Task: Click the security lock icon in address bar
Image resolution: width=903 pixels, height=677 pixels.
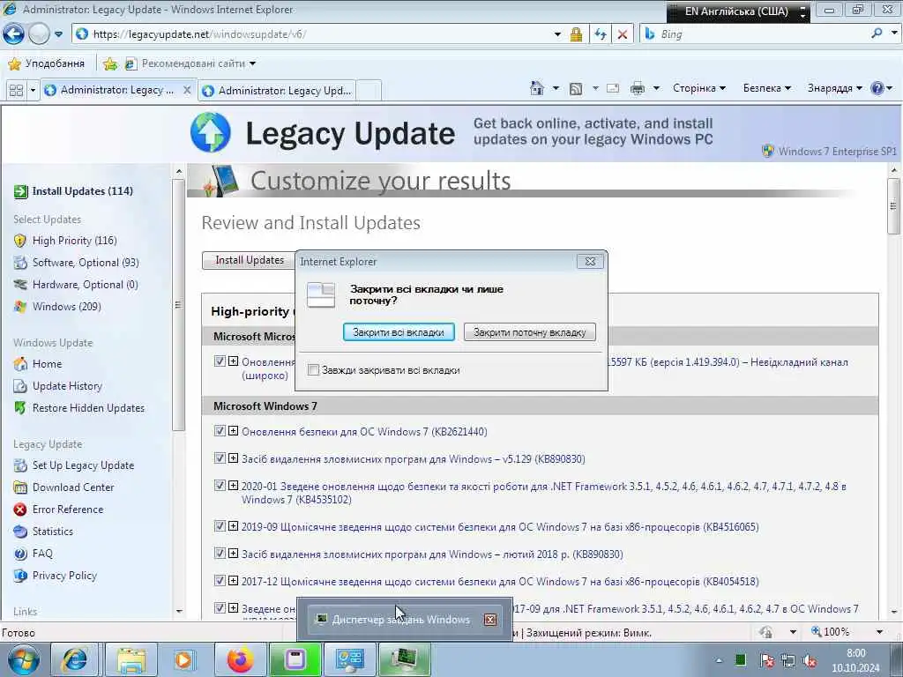Action: [x=575, y=34]
